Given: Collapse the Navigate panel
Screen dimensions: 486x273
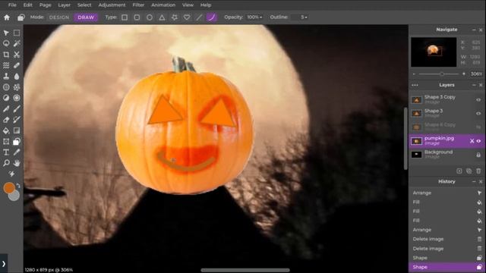Looking at the screenshot, I should 474,30.
